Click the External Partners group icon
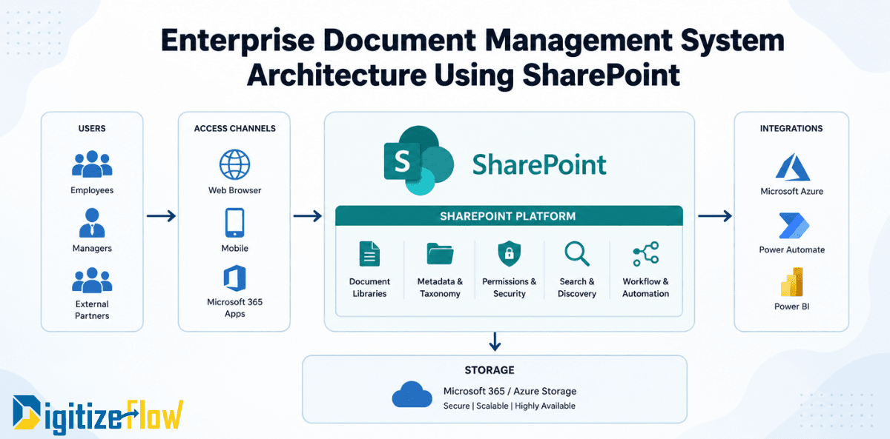The width and height of the screenshot is (890, 439). (92, 281)
